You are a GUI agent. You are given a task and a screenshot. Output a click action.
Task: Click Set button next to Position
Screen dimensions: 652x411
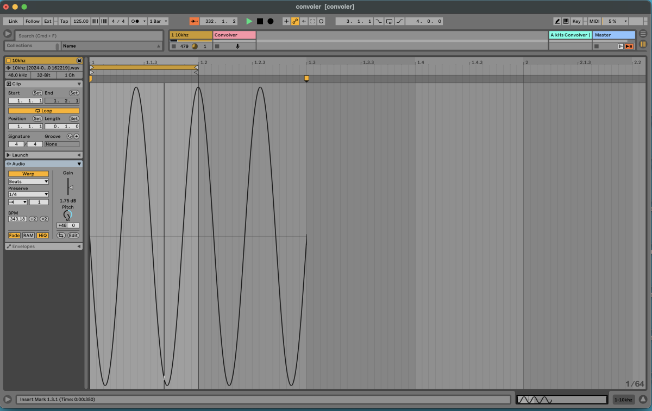[37, 118]
